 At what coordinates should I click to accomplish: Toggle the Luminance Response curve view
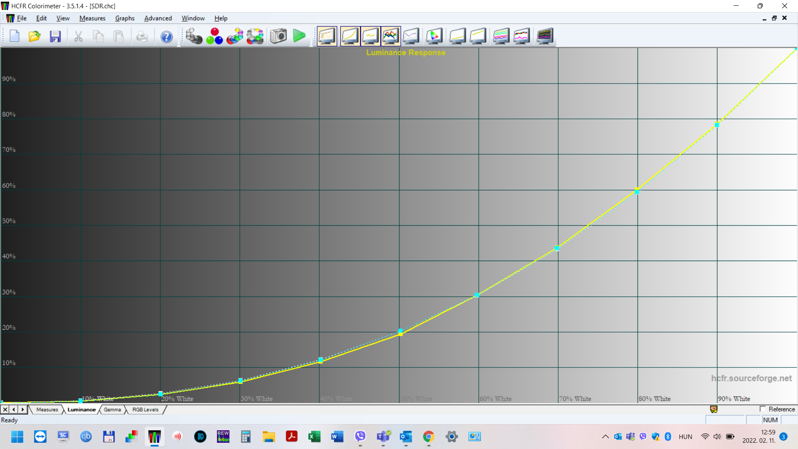click(x=350, y=36)
